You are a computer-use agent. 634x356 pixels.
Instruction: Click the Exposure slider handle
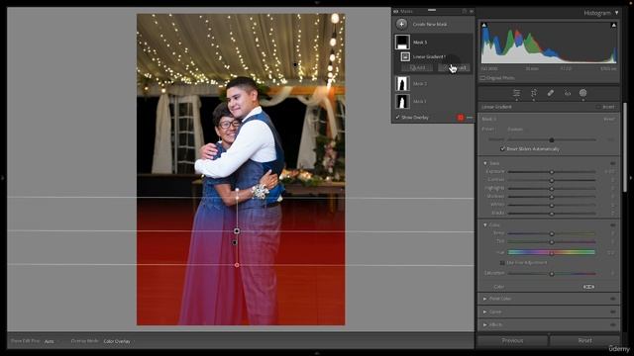coord(552,172)
